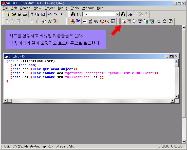Open the Inspect microscope icon
The image size is (187, 150).
coord(90,21)
